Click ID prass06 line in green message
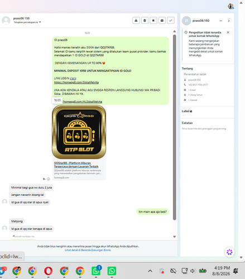This screenshot has height=279, width=245. pos(61,40)
